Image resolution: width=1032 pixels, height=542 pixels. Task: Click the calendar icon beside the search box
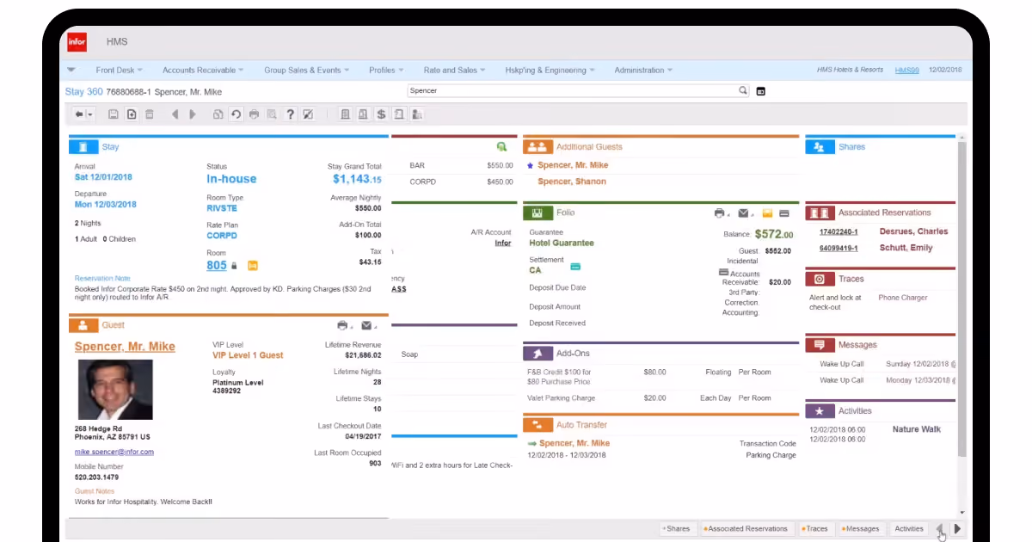(x=760, y=91)
